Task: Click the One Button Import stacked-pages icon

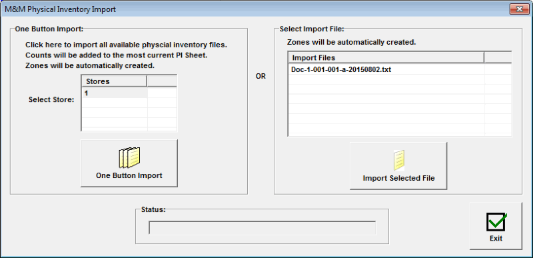Action: pyautogui.click(x=129, y=158)
